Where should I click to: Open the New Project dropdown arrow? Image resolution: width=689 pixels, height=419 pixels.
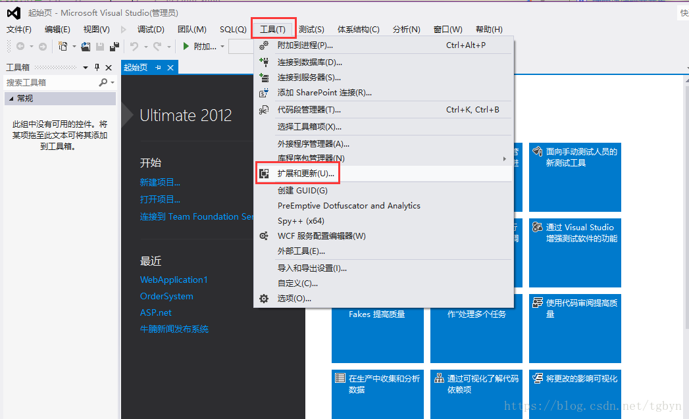pyautogui.click(x=74, y=46)
